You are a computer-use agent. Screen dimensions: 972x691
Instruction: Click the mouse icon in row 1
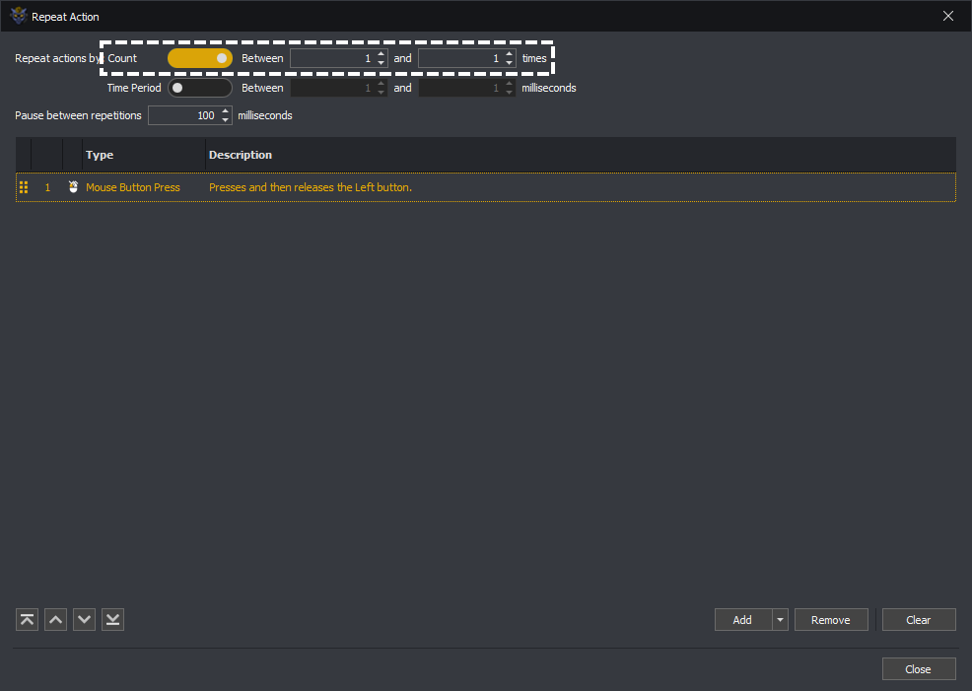pyautogui.click(x=73, y=186)
